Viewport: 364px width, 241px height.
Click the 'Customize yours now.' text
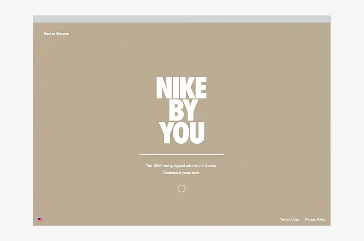(181, 173)
